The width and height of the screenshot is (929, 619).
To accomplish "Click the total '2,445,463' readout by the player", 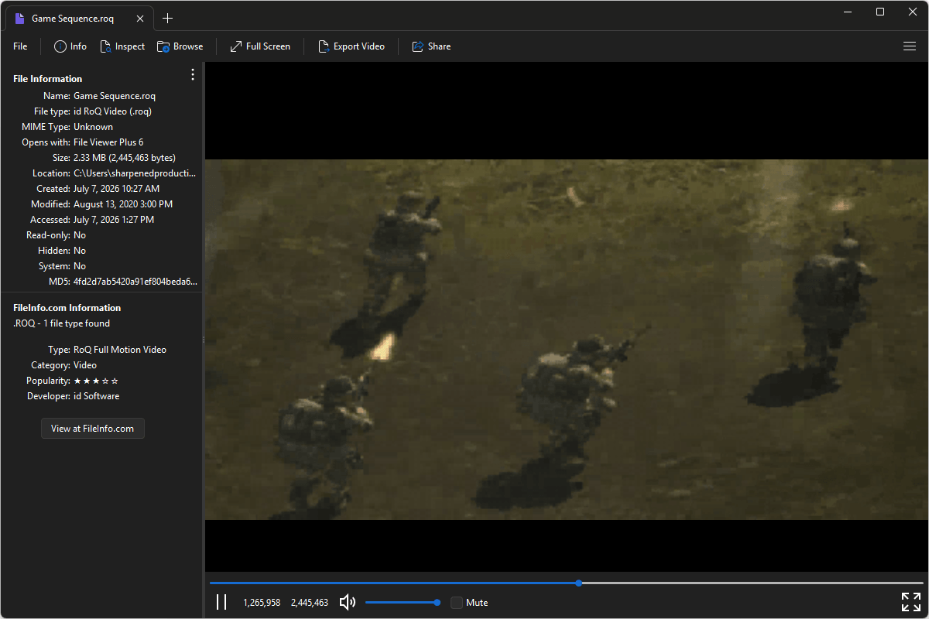I will 310,602.
